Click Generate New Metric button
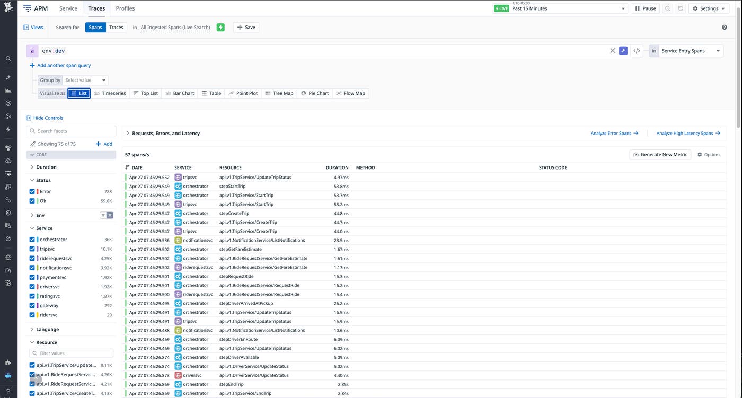Viewport: 742px width, 398px height. coord(660,155)
